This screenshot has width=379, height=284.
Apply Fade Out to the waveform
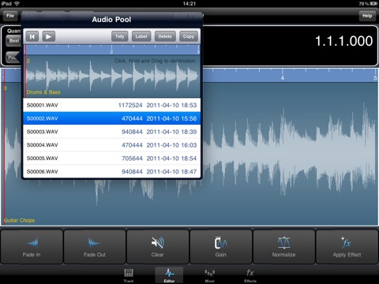[x=95, y=246]
